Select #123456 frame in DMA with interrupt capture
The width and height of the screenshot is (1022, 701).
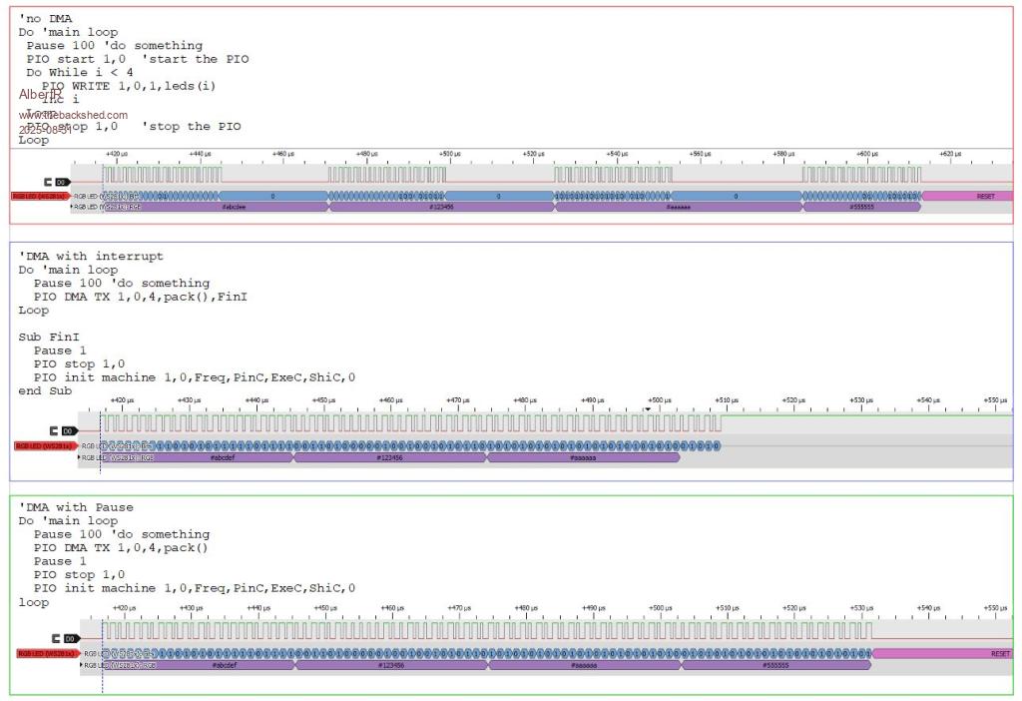(x=389, y=457)
